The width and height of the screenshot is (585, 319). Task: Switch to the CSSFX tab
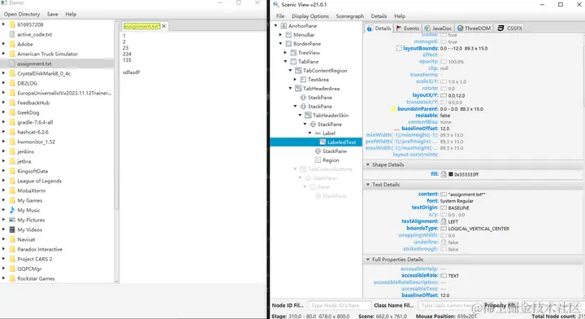coord(510,28)
